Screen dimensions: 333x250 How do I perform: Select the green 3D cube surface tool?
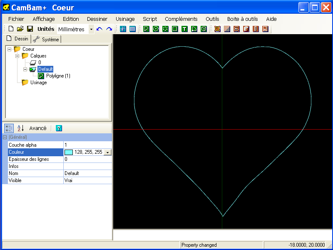coord(204,29)
